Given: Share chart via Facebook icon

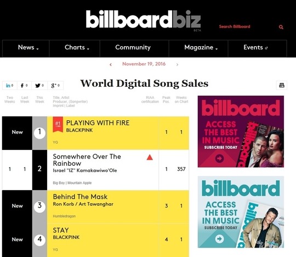Looking at the screenshot, I should coord(24,86).
